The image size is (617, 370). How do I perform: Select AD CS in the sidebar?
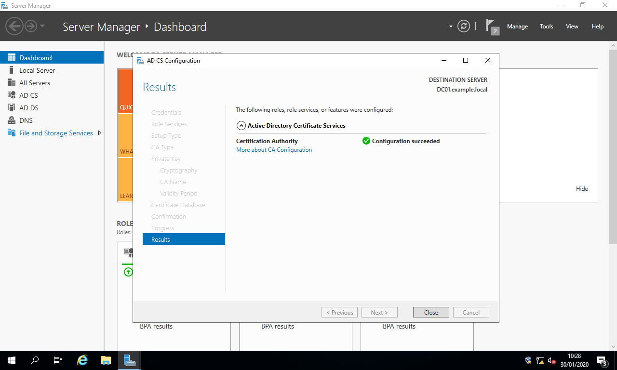pyautogui.click(x=28, y=95)
